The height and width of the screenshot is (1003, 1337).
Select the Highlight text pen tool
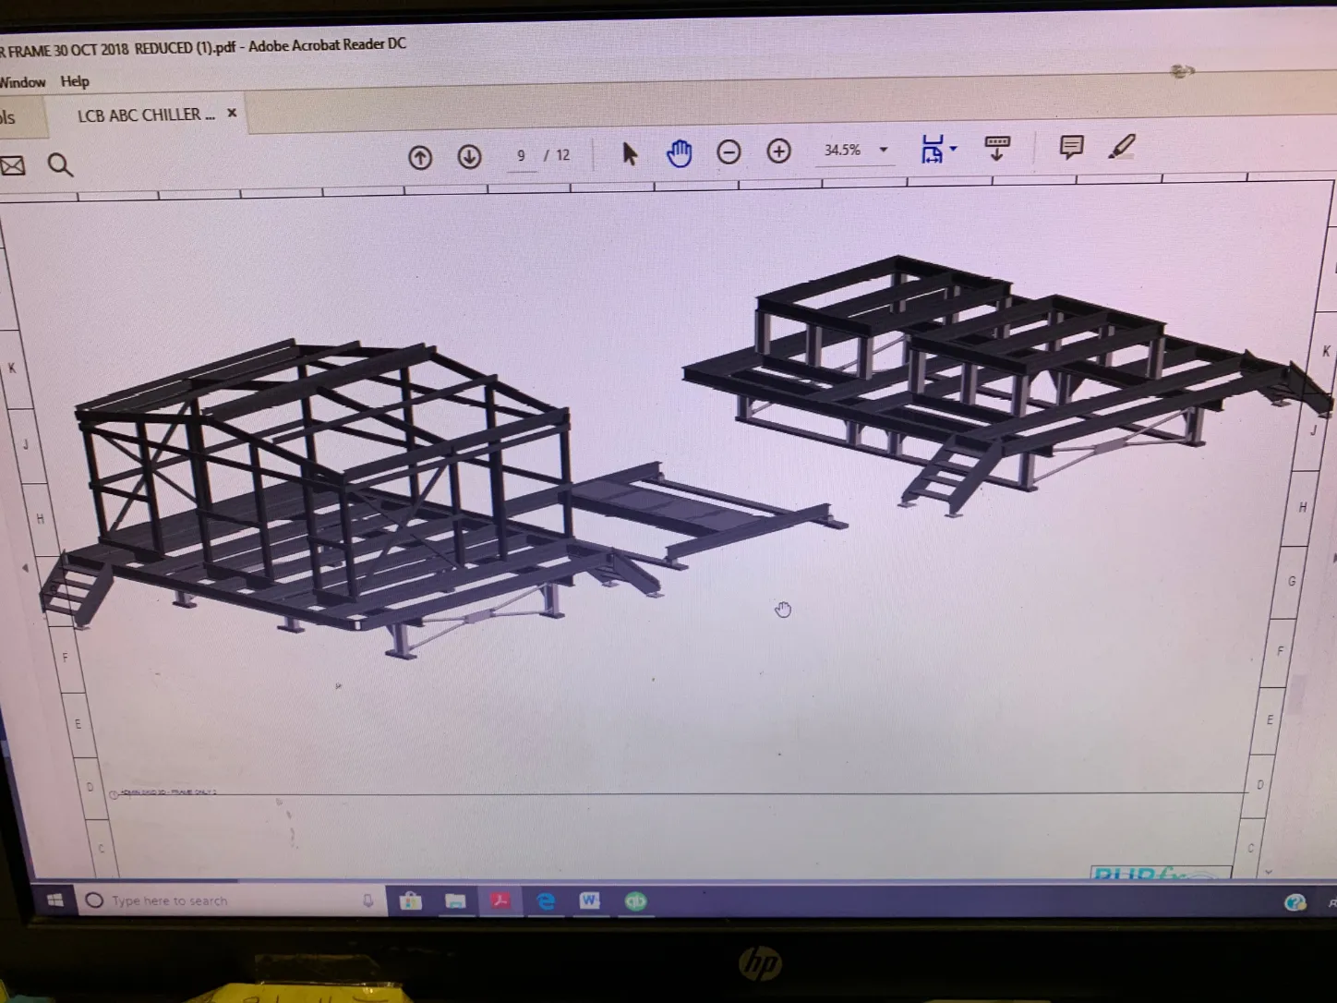[x=1122, y=146]
